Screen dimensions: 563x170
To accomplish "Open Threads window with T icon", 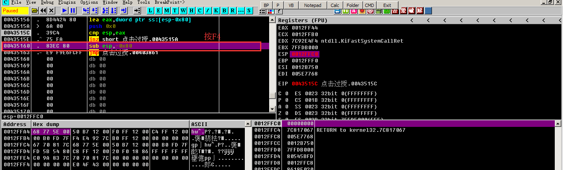I will 175,10.
